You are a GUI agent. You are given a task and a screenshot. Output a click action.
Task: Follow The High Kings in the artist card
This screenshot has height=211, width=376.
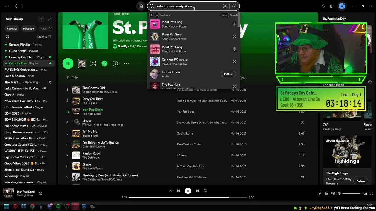[x=361, y=181]
